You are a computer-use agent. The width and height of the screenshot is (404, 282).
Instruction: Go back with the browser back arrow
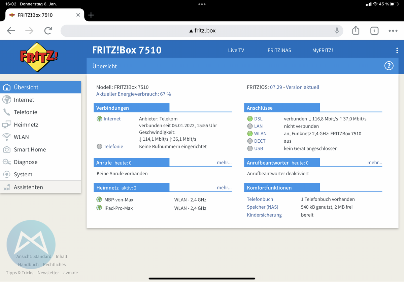[11, 31]
